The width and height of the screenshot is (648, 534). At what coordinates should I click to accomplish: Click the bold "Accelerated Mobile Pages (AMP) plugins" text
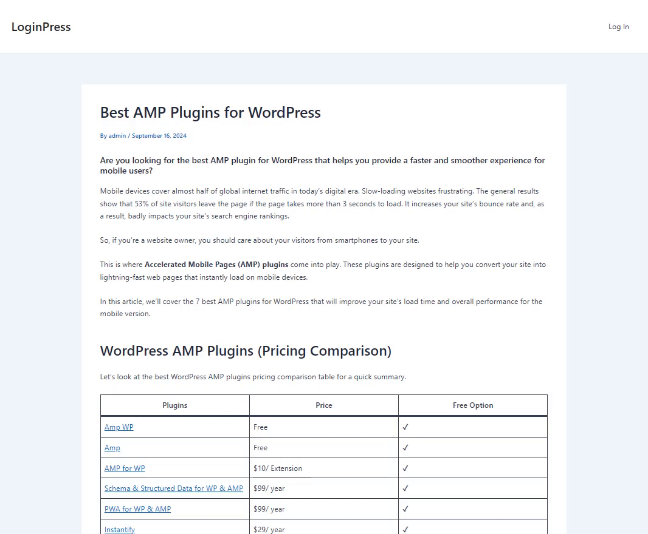tap(216, 265)
